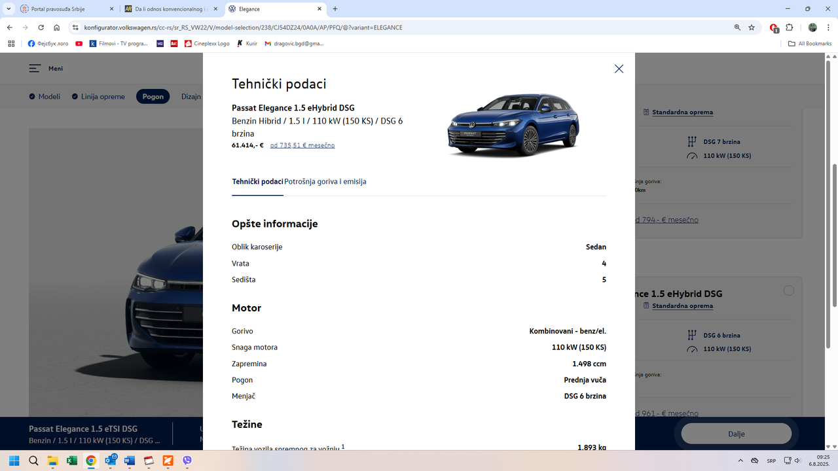Open the Extensions puzzle menu
838x471 pixels.
(x=790, y=27)
